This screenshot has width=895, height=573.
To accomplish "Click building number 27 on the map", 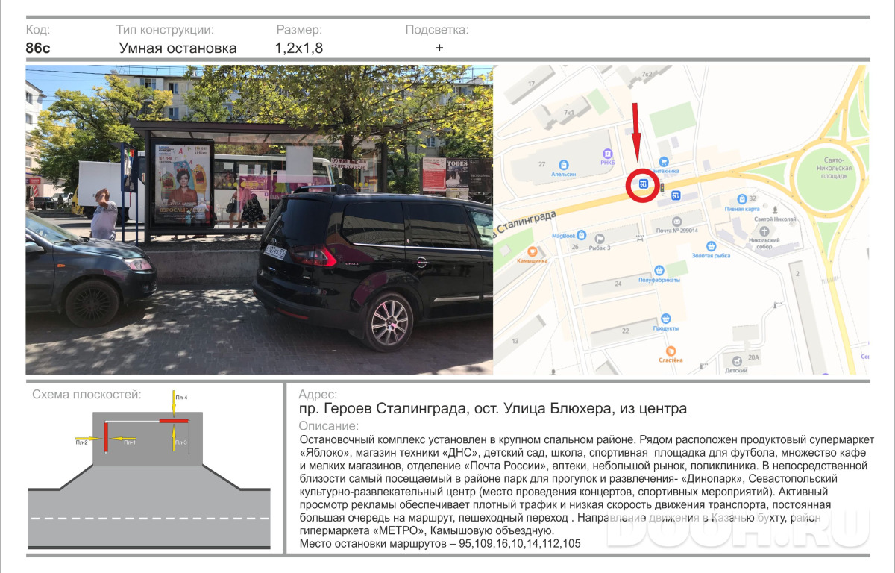I will pyautogui.click(x=541, y=163).
